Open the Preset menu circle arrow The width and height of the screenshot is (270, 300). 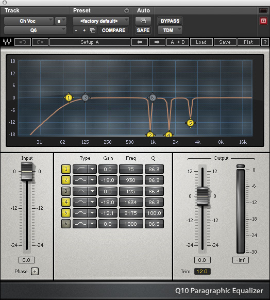point(126,11)
